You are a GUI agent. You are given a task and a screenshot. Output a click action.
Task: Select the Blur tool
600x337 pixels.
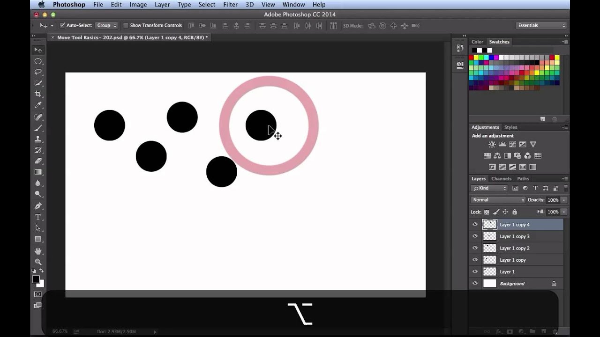[x=38, y=183]
